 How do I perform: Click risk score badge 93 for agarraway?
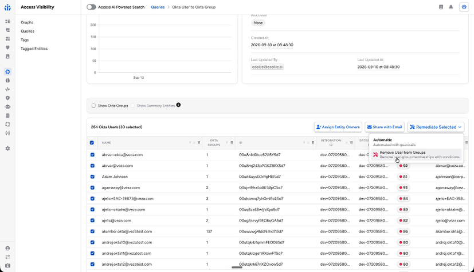point(404,187)
